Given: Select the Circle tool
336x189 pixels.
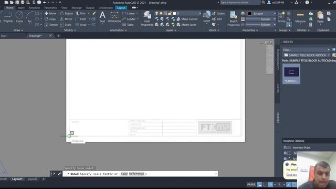Looking at the screenshot, I should (19, 17).
